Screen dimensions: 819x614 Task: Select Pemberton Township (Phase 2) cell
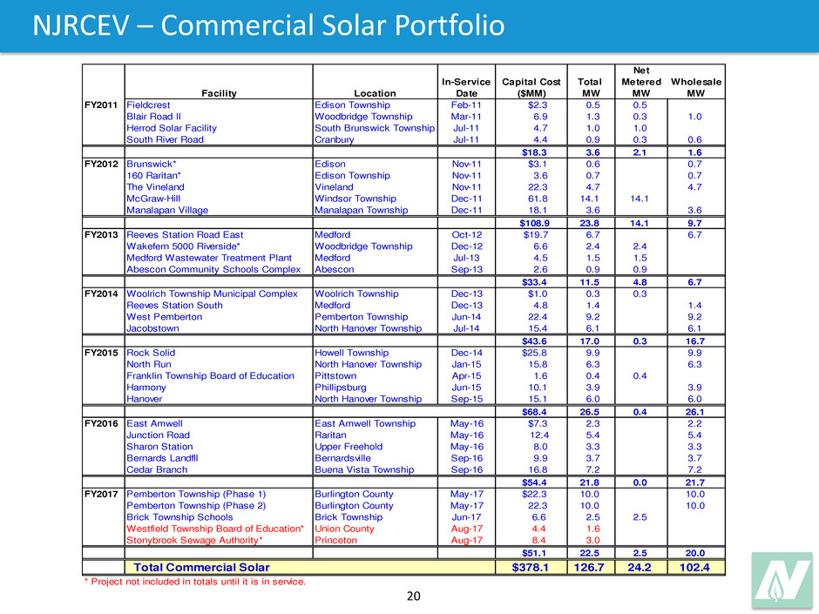coord(196,505)
